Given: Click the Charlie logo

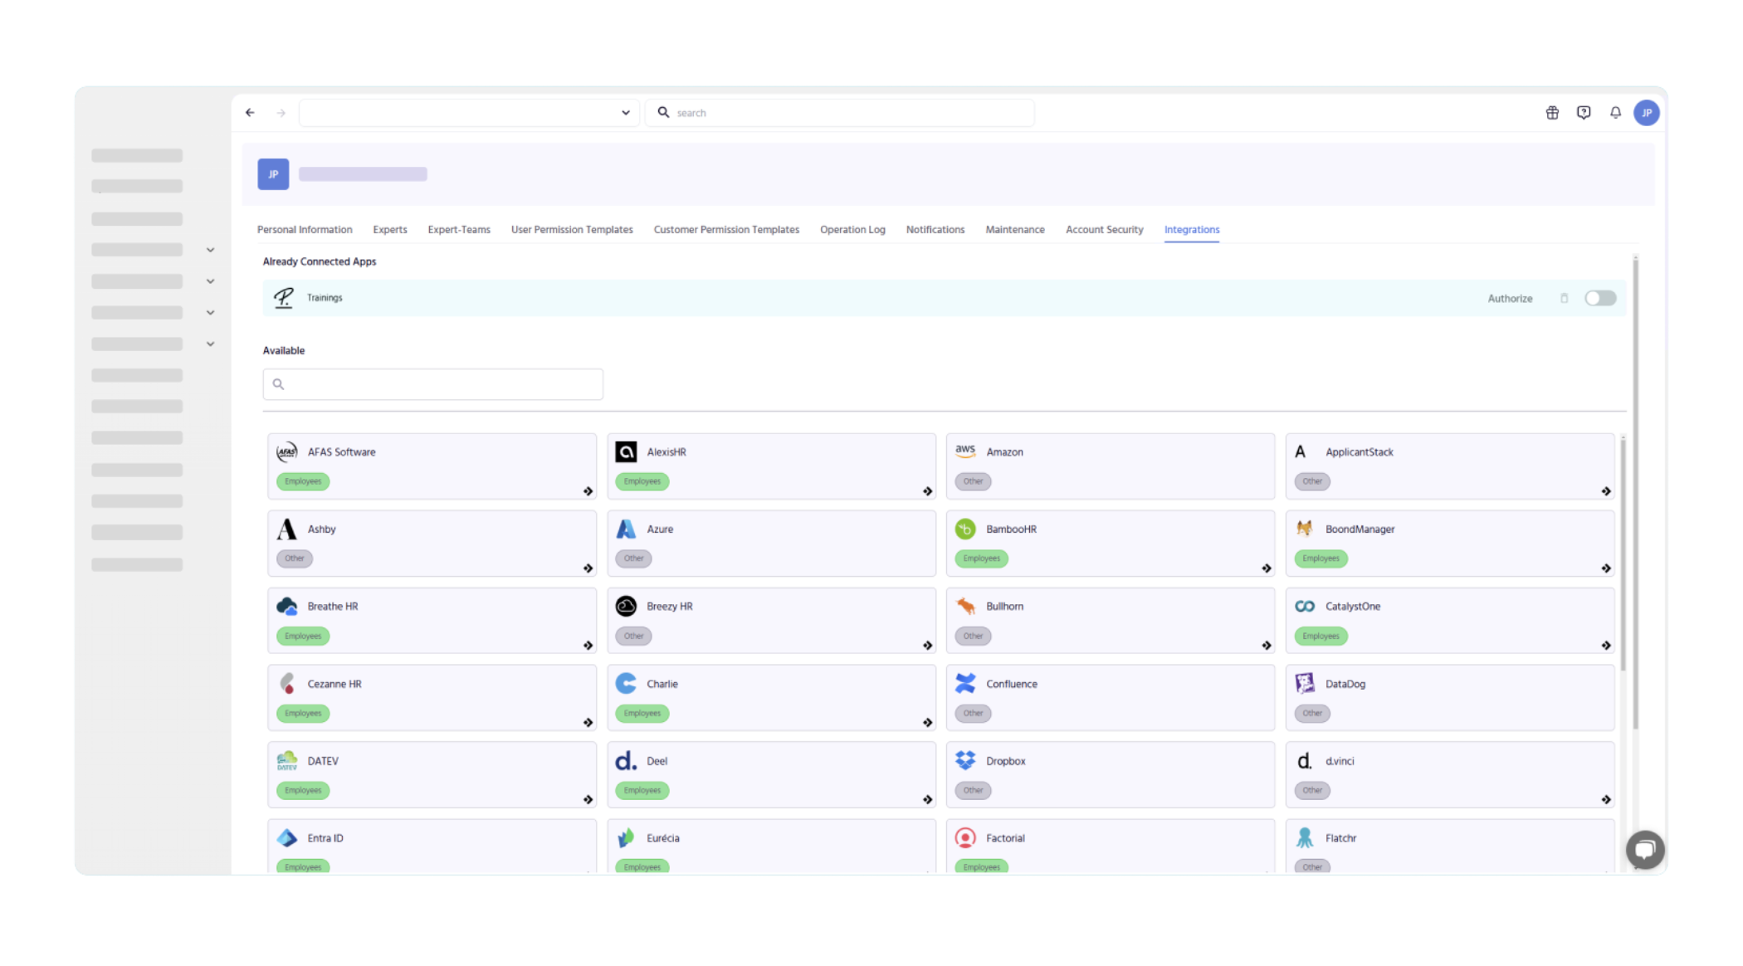Looking at the screenshot, I should point(626,684).
